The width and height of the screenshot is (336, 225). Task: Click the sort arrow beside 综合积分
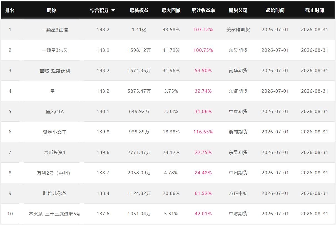[113, 10]
